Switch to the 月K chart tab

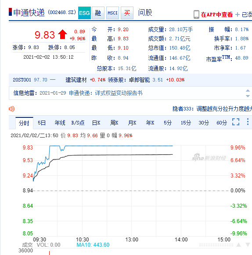pos(132,123)
